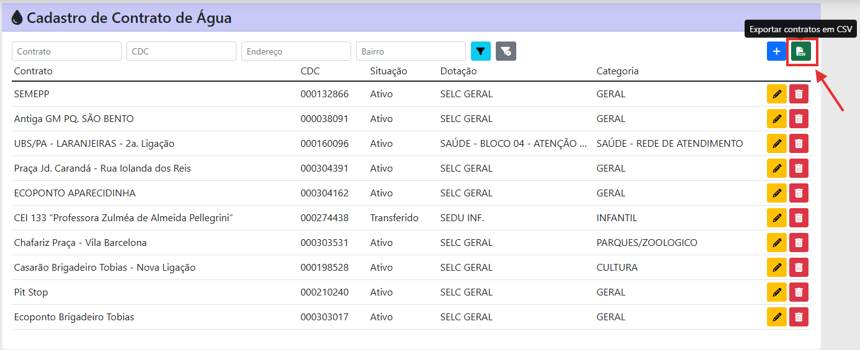
Task: Delete the SEMEPP contract via trash icon
Action: tap(799, 94)
